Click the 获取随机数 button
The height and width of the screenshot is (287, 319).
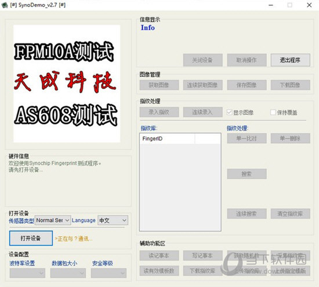coord(246,256)
